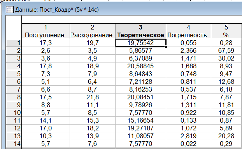Click cell 12,68 in % column

(x=226, y=82)
